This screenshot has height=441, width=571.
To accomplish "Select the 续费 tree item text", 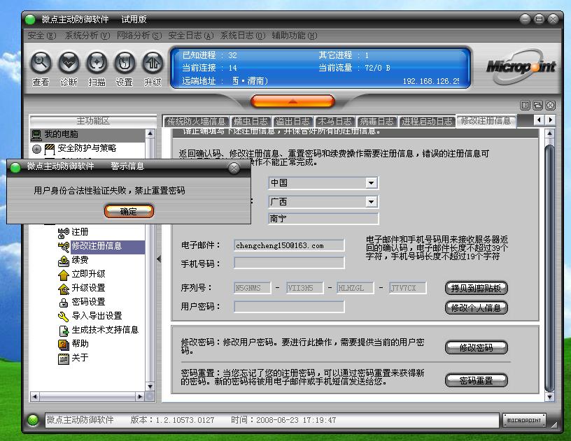I will [x=80, y=260].
